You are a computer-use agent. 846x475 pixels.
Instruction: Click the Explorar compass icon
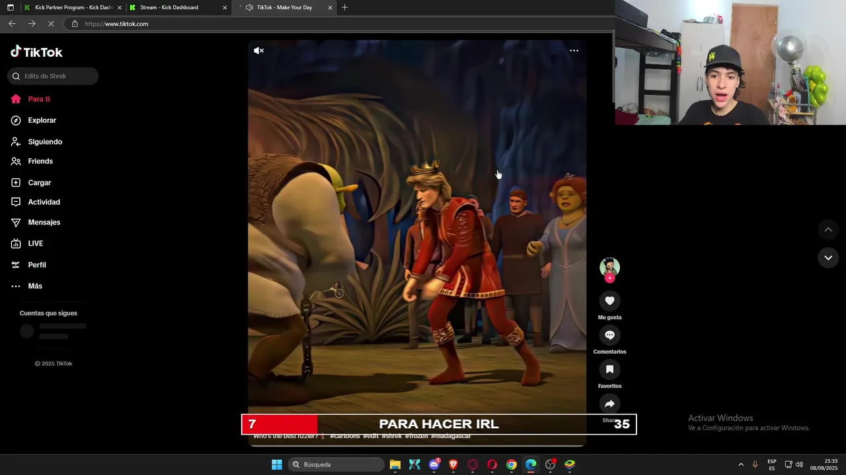click(x=16, y=120)
